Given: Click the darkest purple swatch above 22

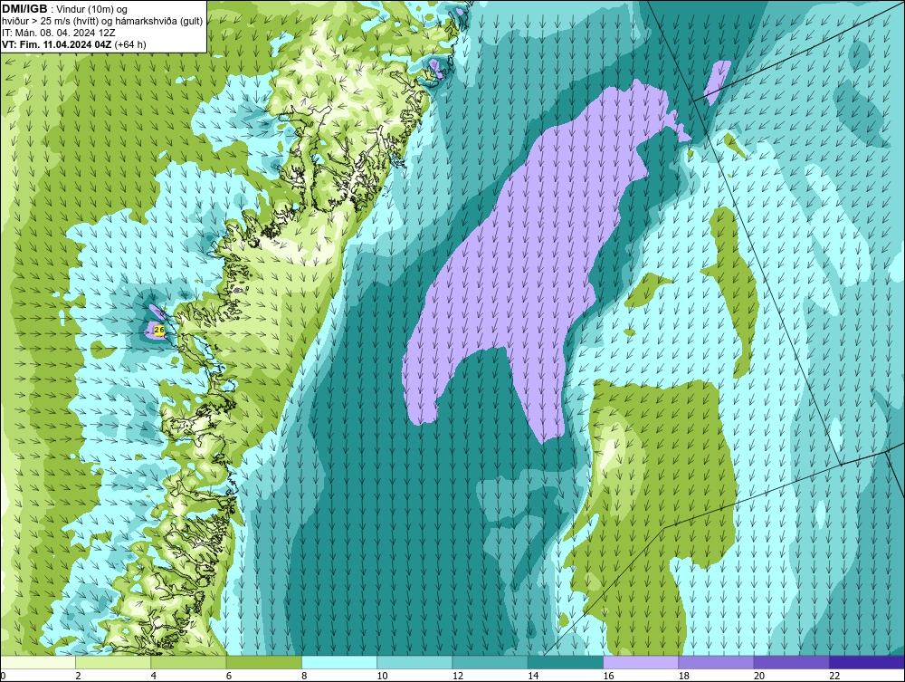Looking at the screenshot, I should [x=867, y=662].
